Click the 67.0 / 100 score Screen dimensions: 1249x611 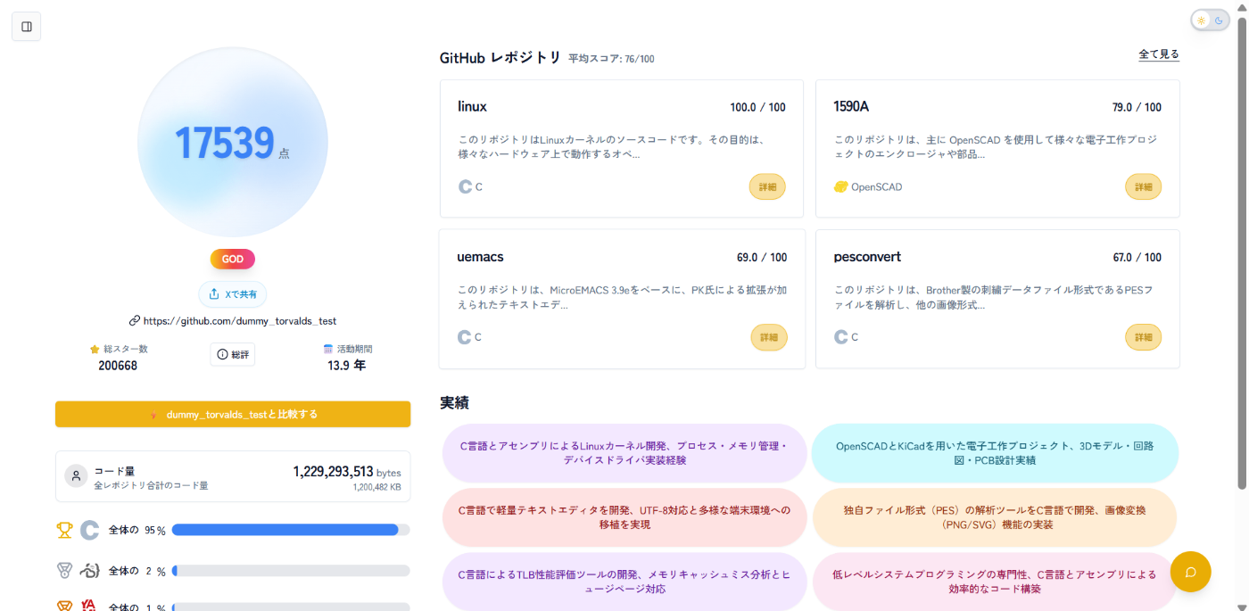point(1137,258)
